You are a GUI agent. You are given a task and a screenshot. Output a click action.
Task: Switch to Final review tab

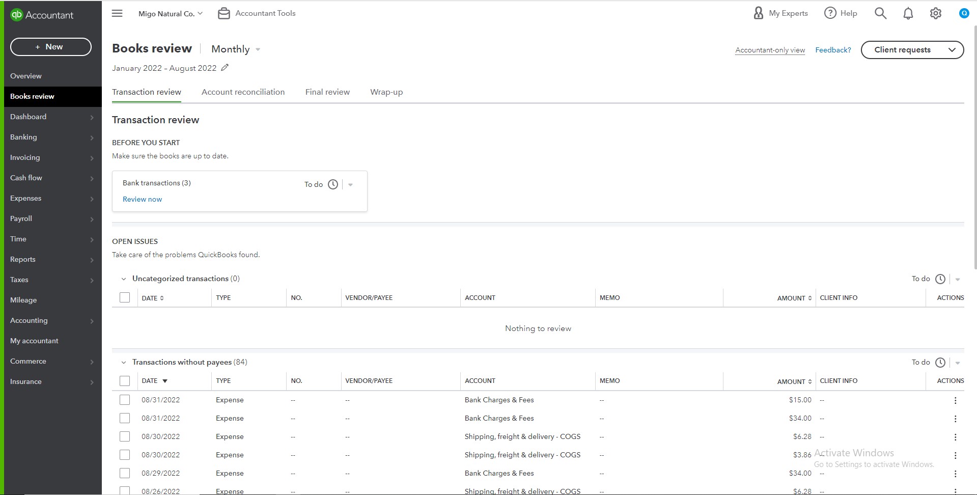tap(327, 92)
